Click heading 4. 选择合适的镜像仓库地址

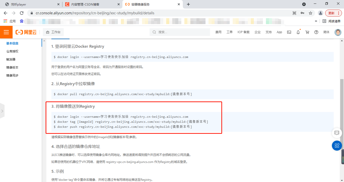pyautogui.click(x=76, y=146)
